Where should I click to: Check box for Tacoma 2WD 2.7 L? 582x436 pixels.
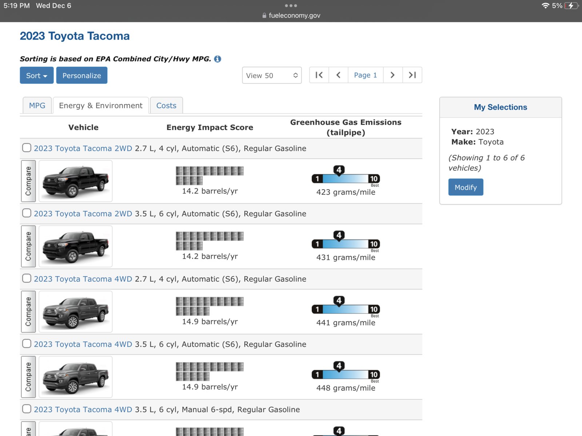pos(27,148)
